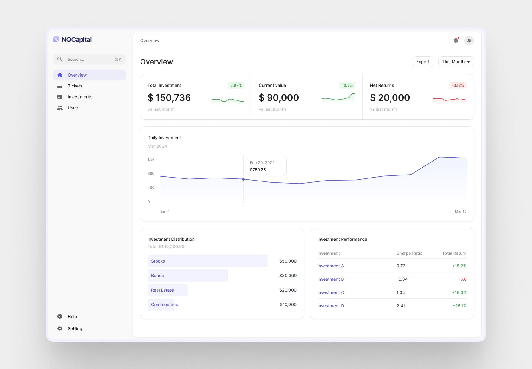Image resolution: width=532 pixels, height=369 pixels.
Task: Click the -8.12% badge
Action: pyautogui.click(x=458, y=85)
